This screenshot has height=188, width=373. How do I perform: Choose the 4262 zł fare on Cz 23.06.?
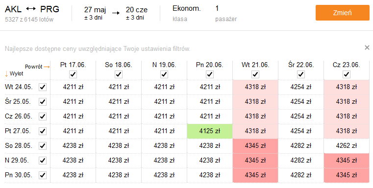[x=347, y=146]
